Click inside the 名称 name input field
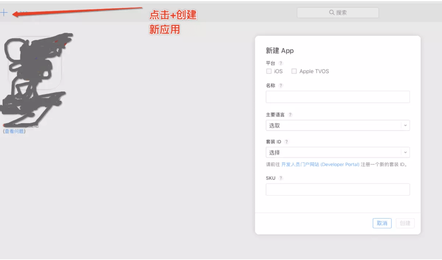 [x=337, y=97]
